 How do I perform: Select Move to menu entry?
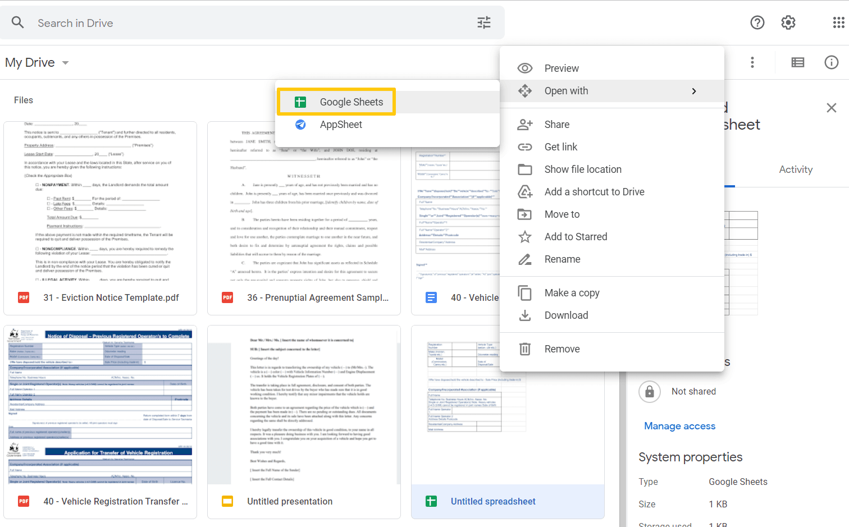612,214
